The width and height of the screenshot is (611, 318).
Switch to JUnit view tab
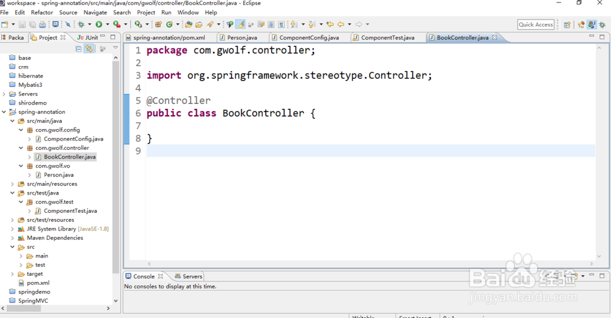pos(87,37)
